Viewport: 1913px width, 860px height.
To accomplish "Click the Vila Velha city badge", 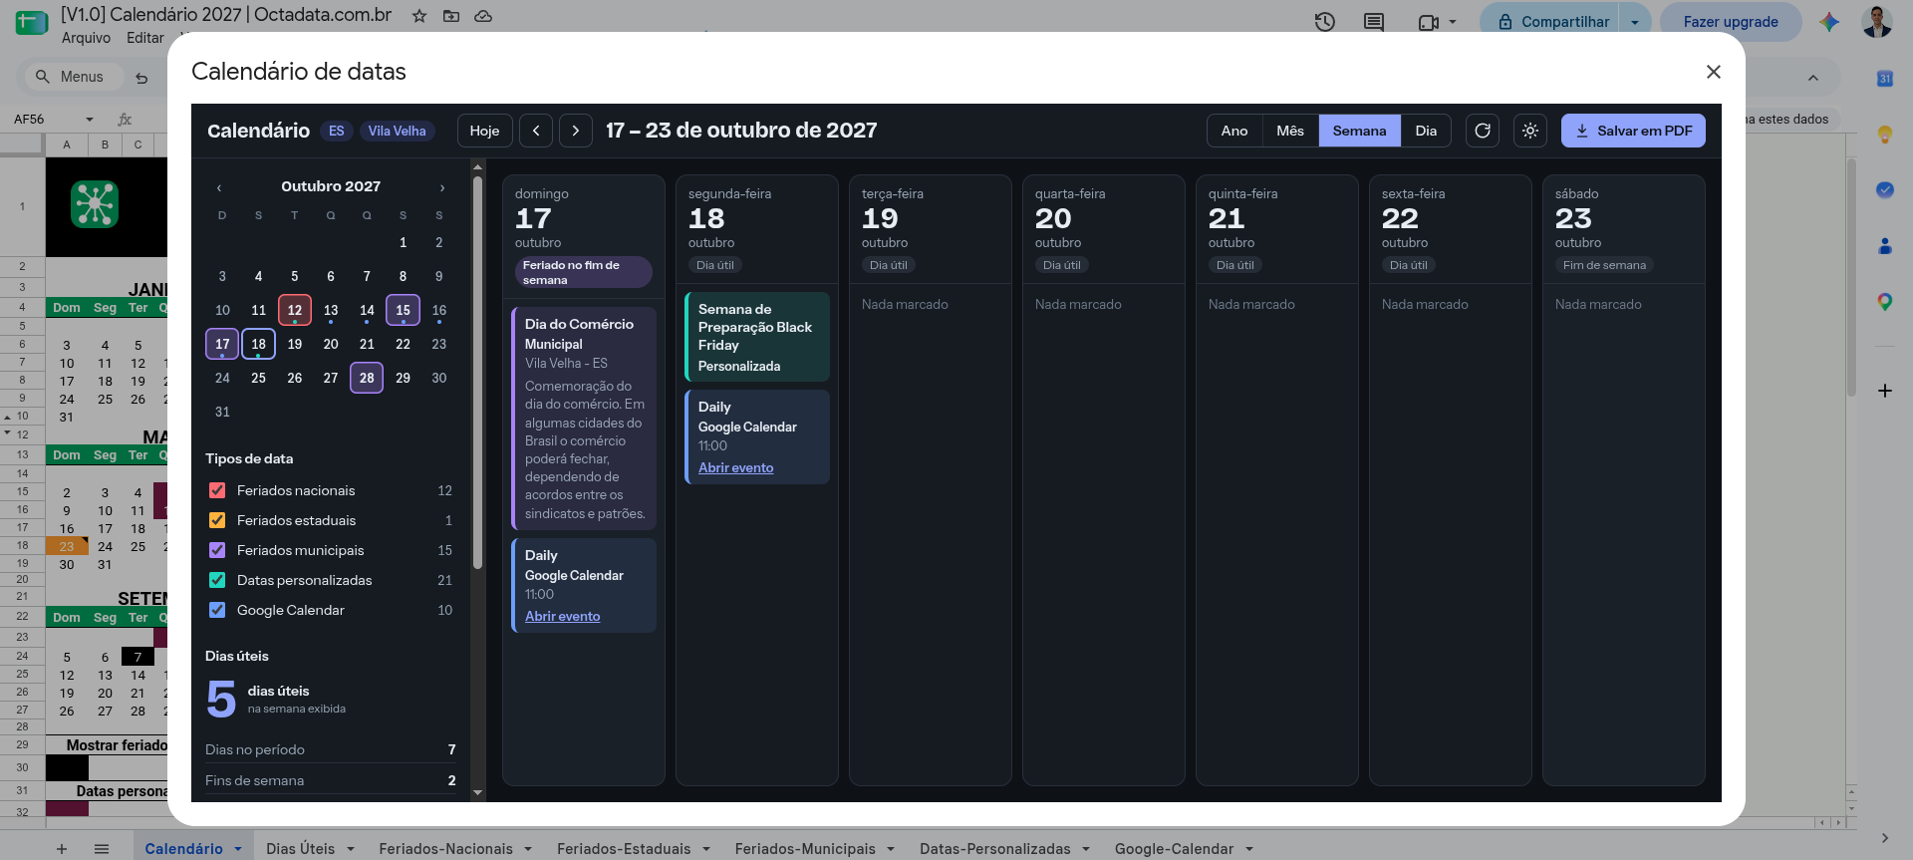I will click(x=398, y=131).
